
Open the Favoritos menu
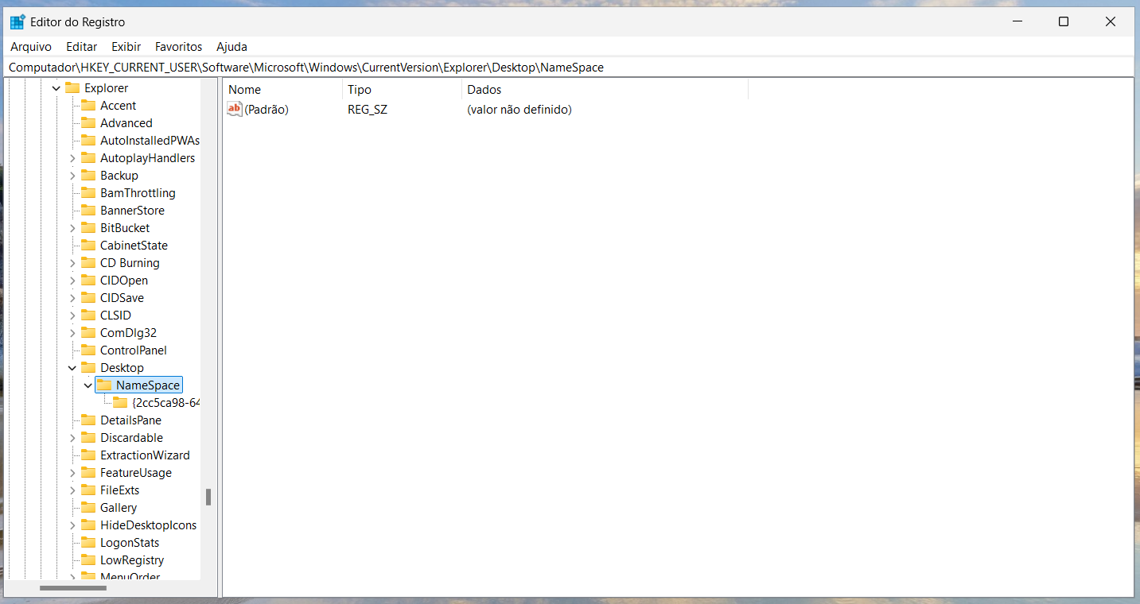(x=179, y=47)
